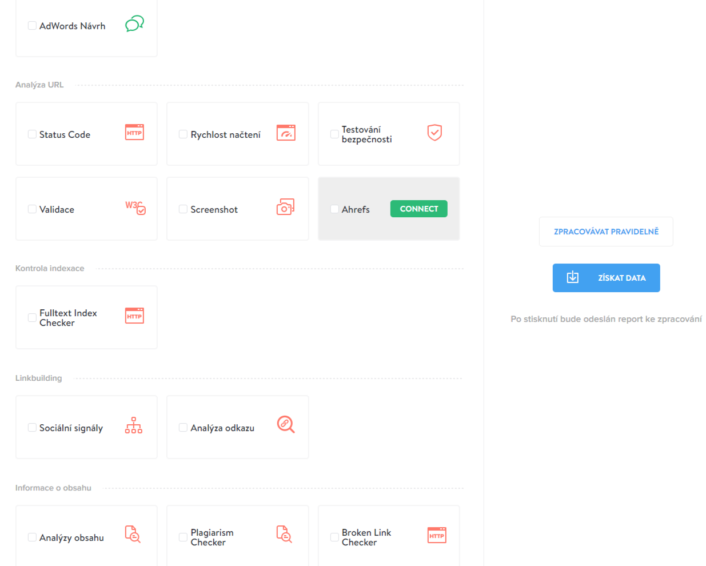Click the Sociální signály network icon
This screenshot has width=706, height=566.
pyautogui.click(x=134, y=425)
